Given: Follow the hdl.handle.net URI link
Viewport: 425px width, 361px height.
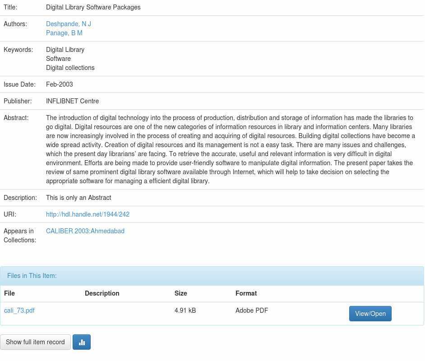Looking at the screenshot, I should (x=88, y=214).
